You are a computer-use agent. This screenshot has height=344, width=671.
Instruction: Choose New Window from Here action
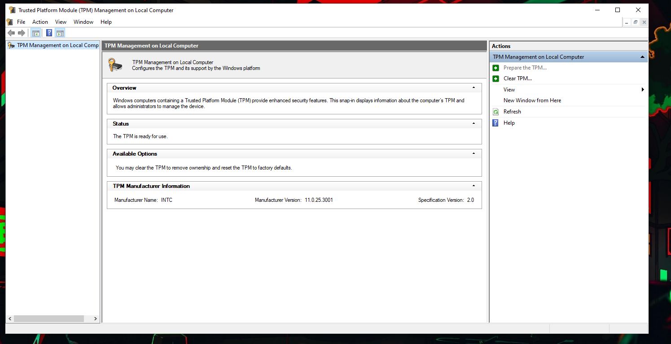click(532, 100)
